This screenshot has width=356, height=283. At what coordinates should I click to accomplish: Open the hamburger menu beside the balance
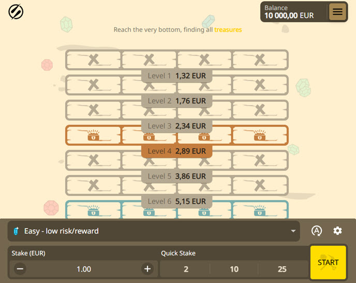coord(337,12)
